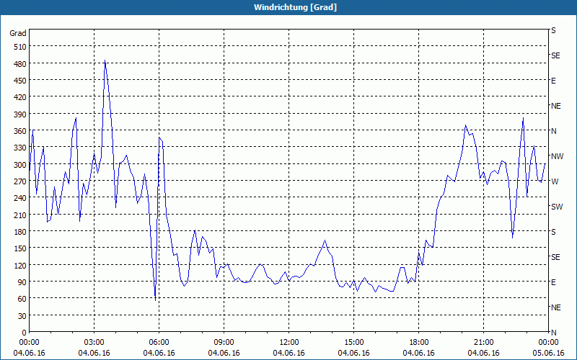Select the S compass label at 180 level

(553, 232)
